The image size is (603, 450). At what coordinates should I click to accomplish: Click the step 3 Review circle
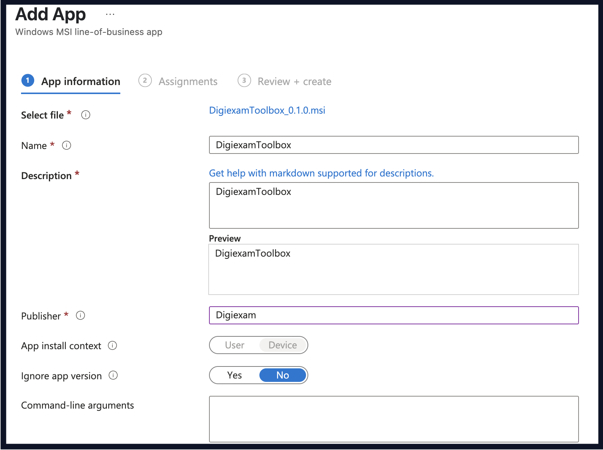[244, 81]
